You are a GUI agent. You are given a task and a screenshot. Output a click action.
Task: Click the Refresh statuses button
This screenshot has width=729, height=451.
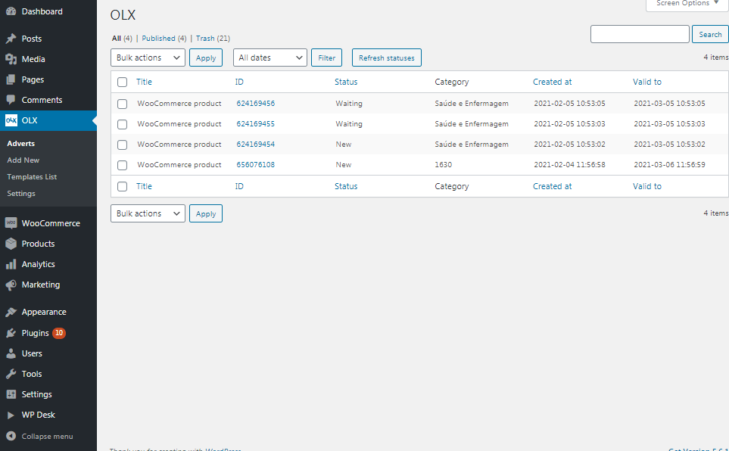pos(387,58)
